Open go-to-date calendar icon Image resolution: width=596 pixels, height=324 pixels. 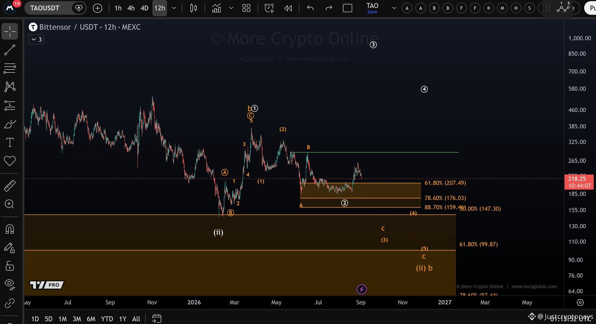157,318
